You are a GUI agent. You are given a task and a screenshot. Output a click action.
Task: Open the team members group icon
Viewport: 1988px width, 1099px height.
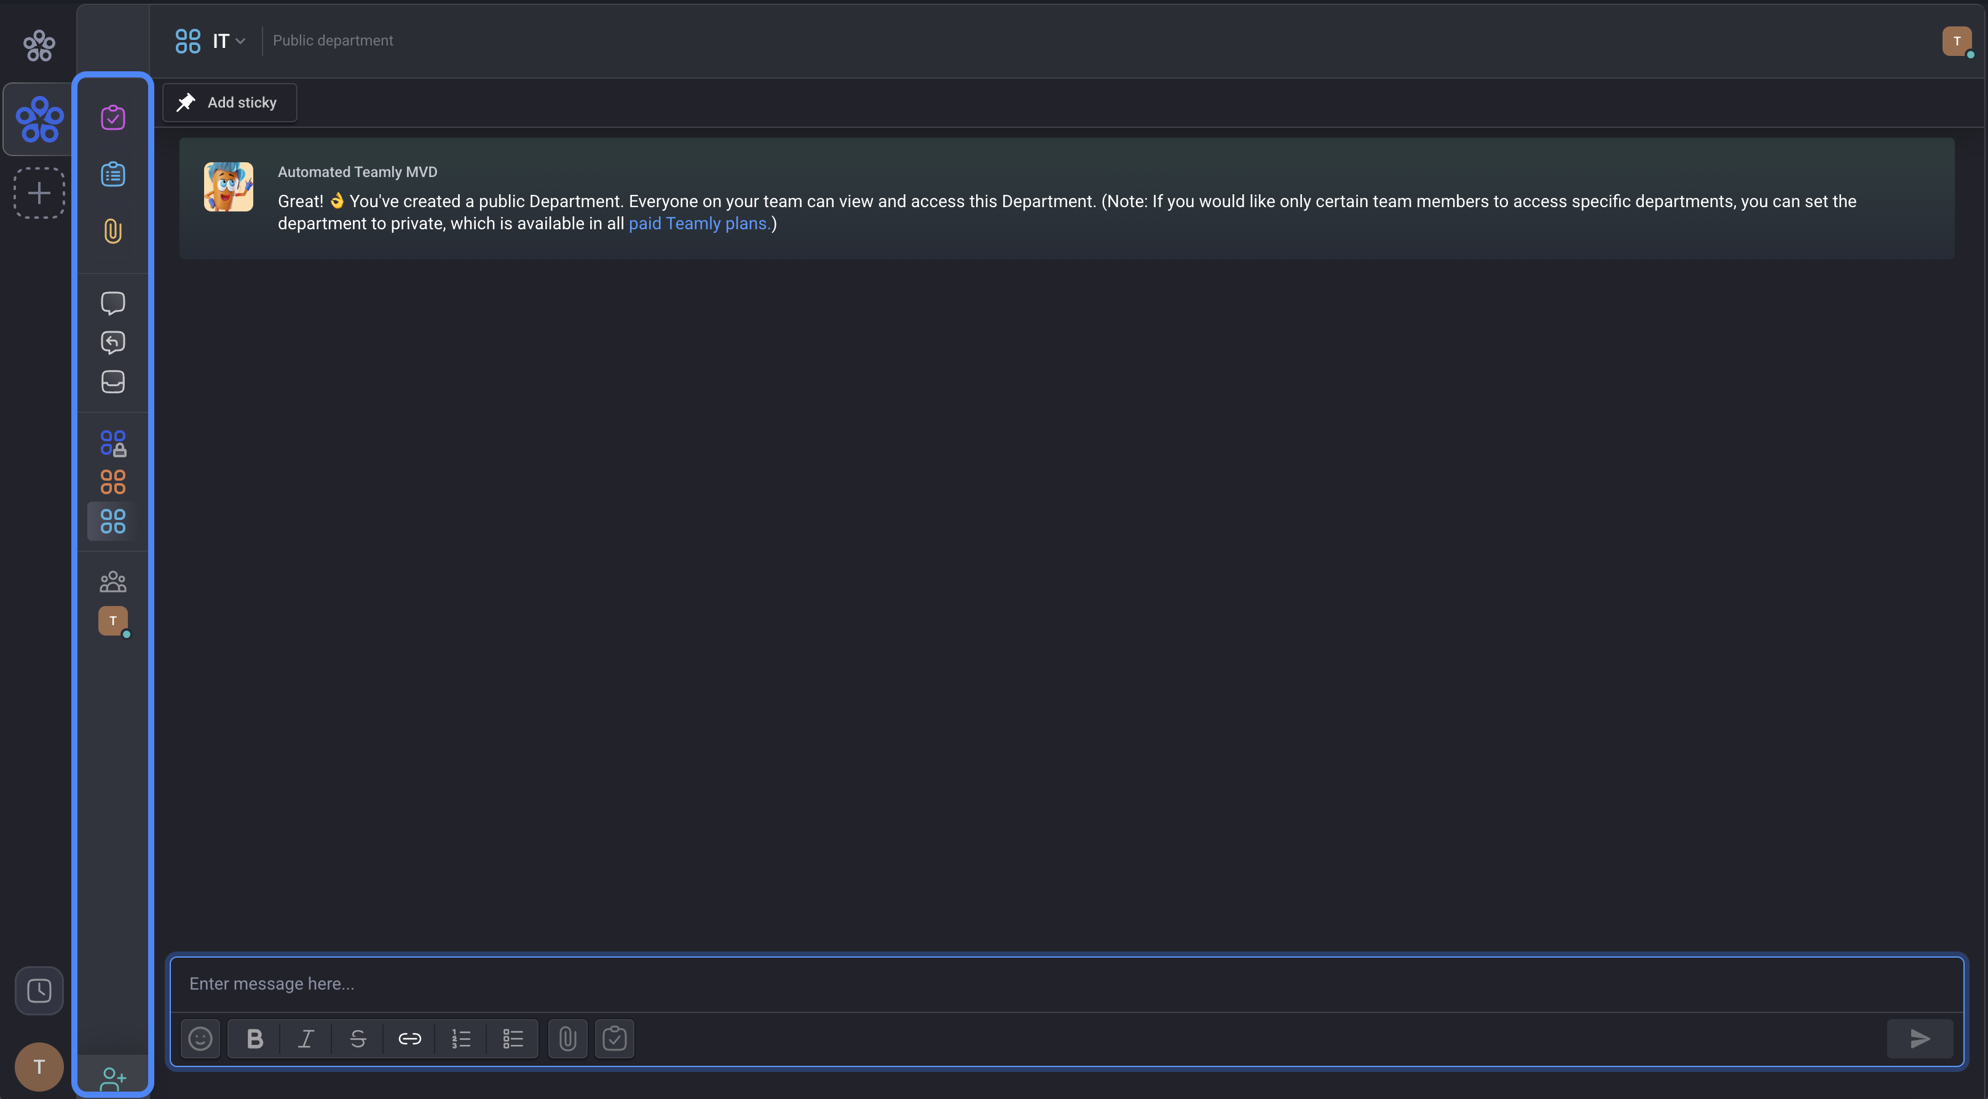[112, 581]
